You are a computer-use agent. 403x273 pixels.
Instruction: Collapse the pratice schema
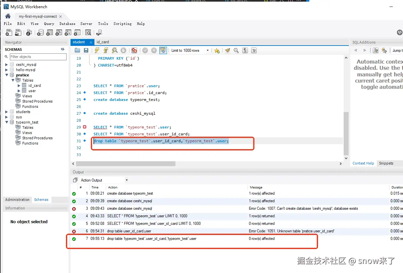pos(7,75)
